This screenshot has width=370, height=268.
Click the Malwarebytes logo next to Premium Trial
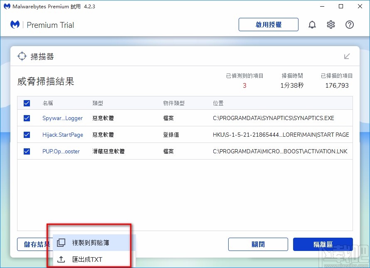click(15, 25)
